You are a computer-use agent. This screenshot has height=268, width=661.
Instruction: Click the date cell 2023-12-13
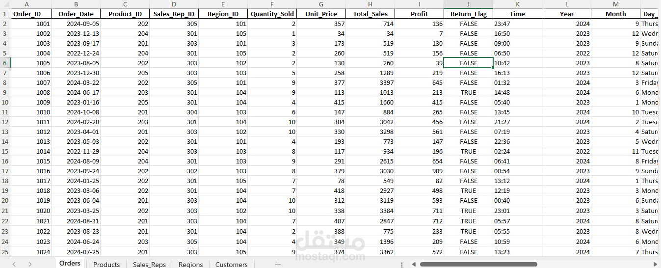tap(76, 33)
